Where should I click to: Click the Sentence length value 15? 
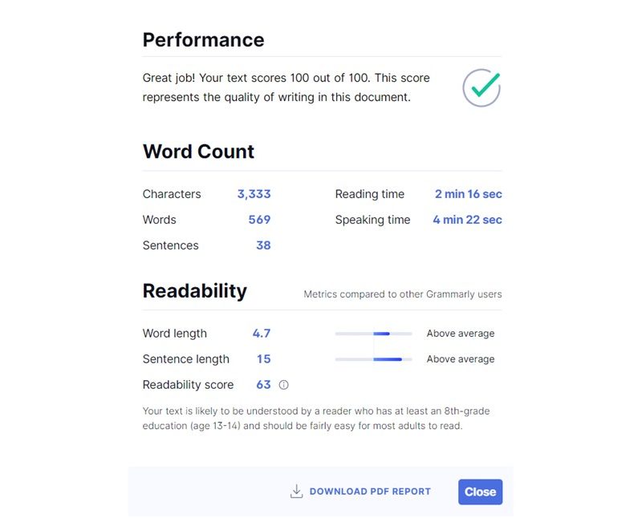(264, 359)
